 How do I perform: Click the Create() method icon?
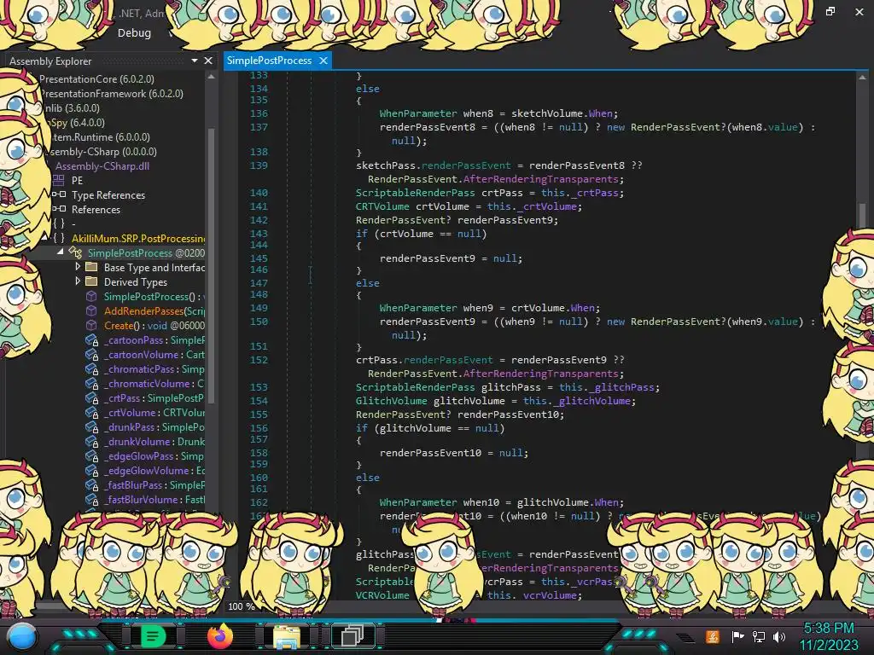(x=91, y=325)
